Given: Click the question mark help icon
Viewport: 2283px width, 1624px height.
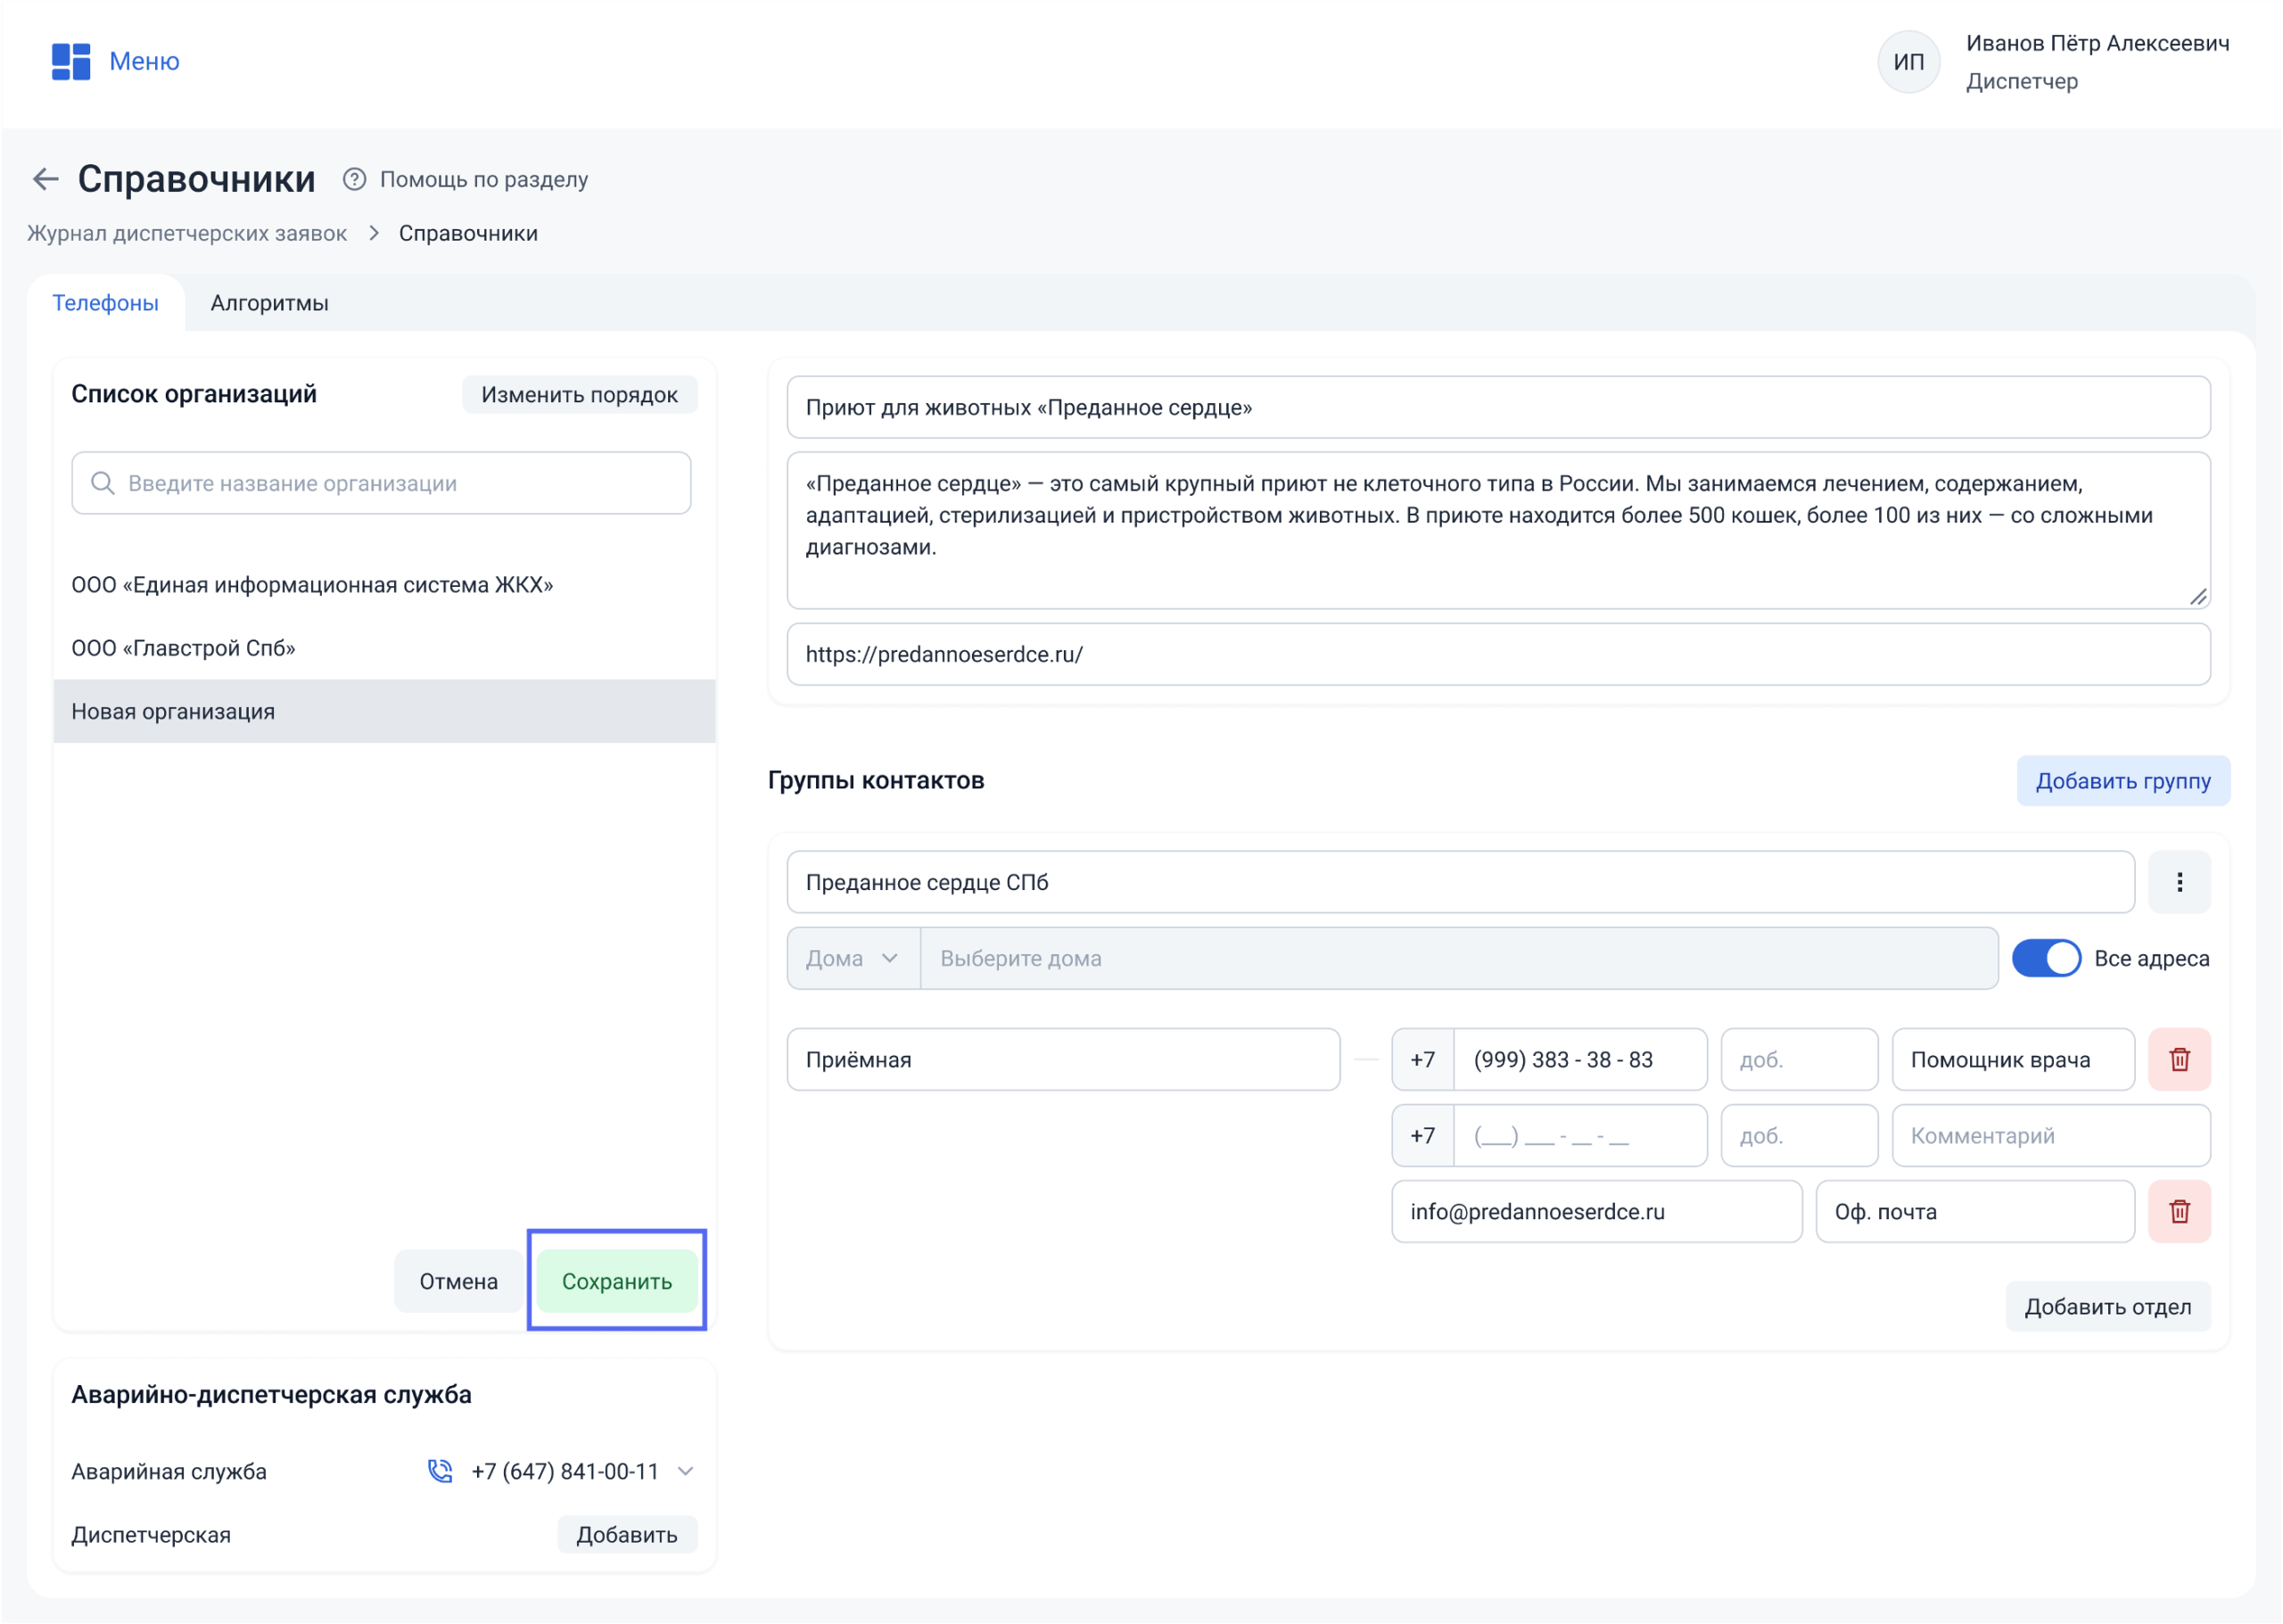Looking at the screenshot, I should (354, 179).
